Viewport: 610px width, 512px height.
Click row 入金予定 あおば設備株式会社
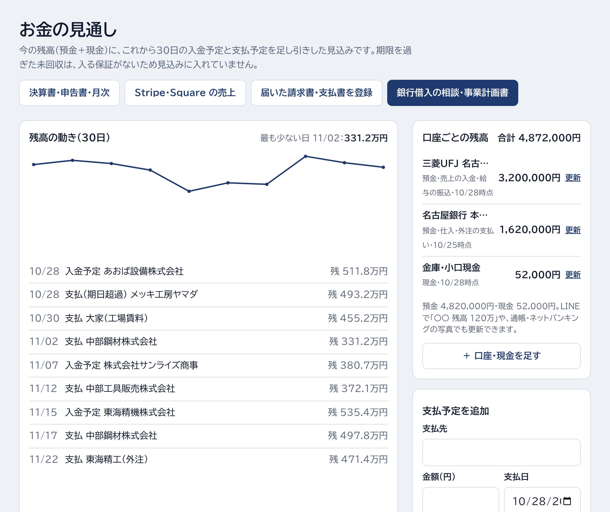pos(208,271)
